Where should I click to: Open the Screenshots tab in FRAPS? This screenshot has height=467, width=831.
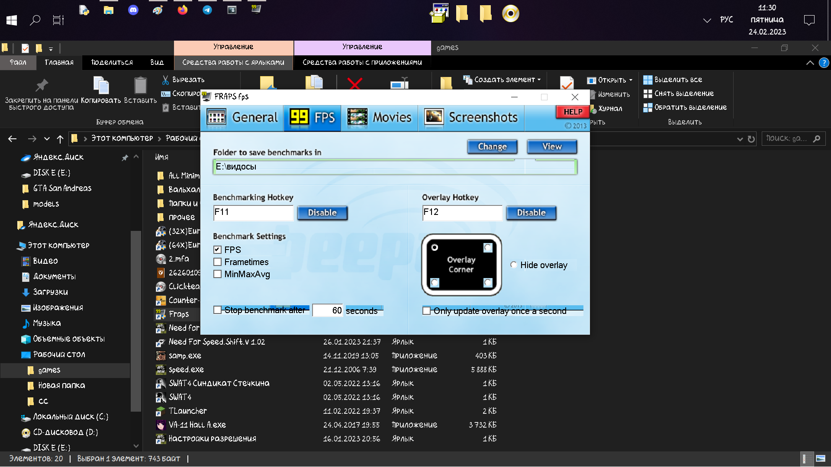tap(471, 118)
